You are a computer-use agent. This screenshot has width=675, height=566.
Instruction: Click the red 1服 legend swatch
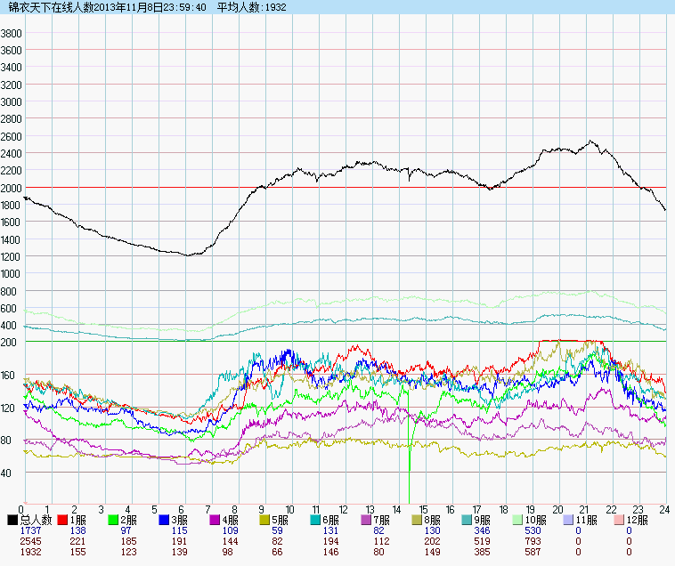63,519
